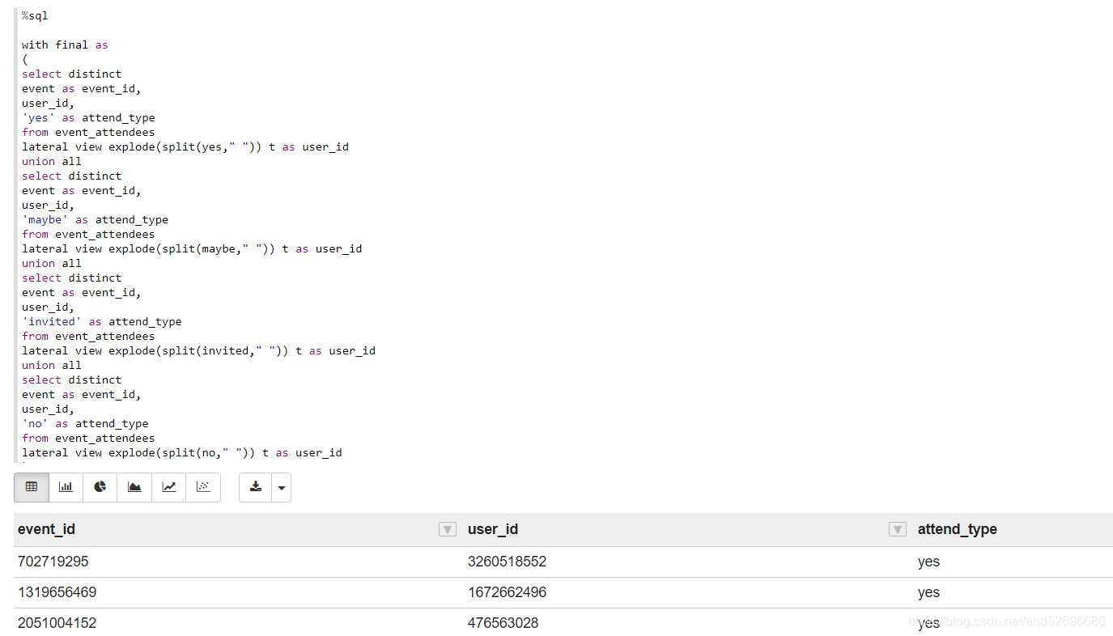Place cursor on 'with final as' line
The width and height of the screenshot is (1113, 636).
click(x=65, y=45)
